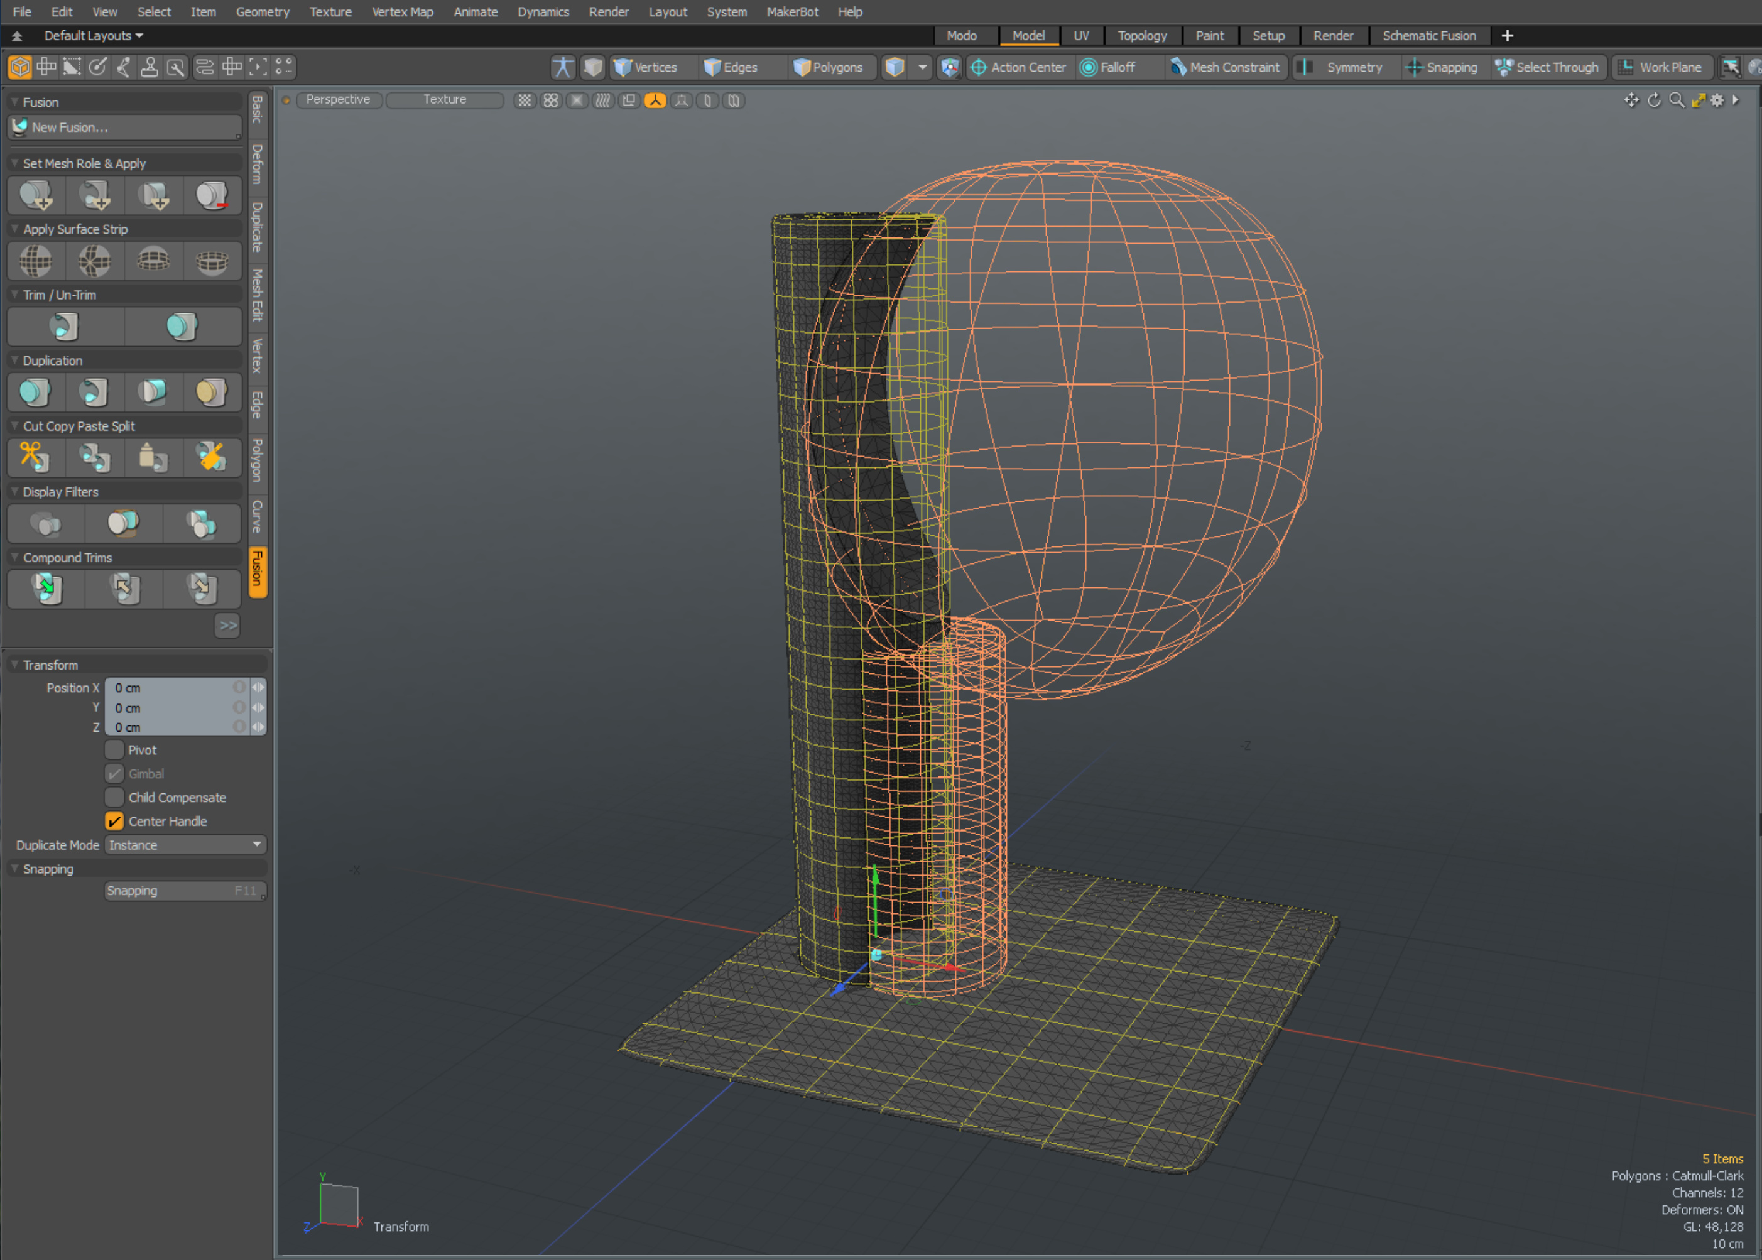Click the scissors Cut Fusion icon

pyautogui.click(x=35, y=457)
